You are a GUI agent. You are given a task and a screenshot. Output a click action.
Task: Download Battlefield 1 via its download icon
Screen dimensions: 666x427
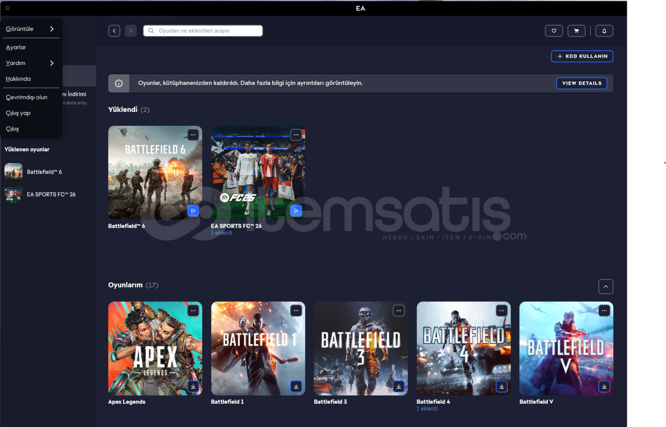(296, 386)
